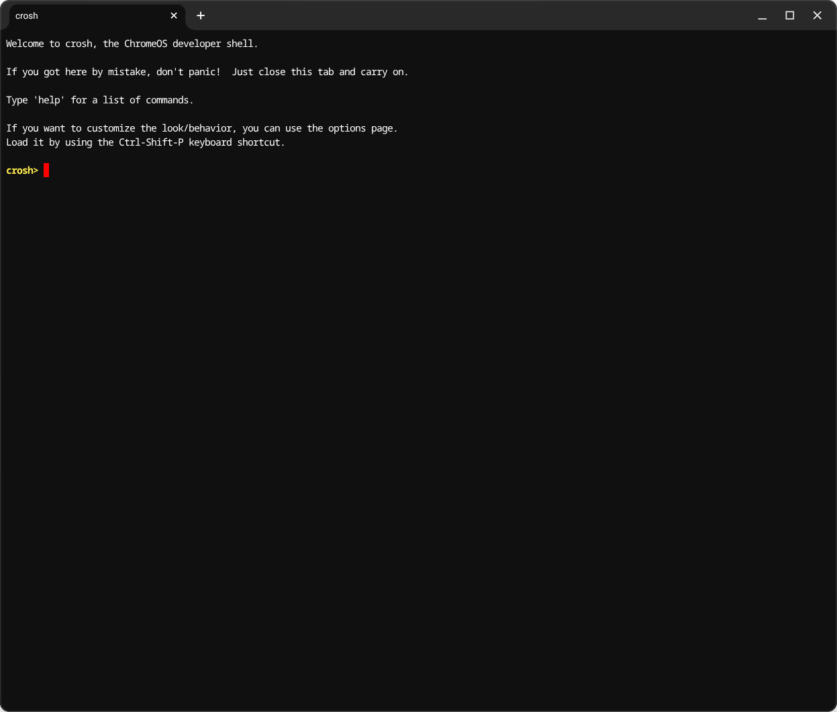Close the crosh tab

pos(174,15)
